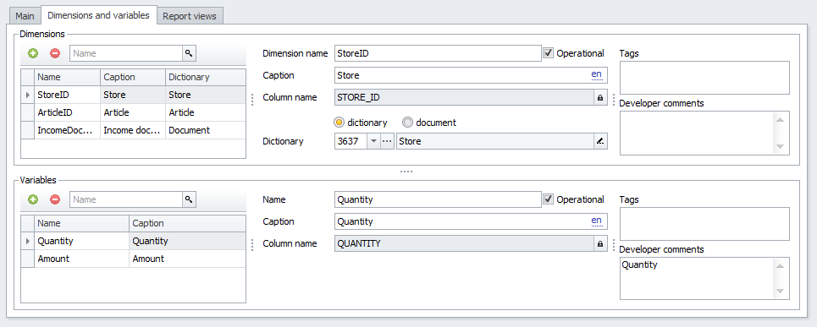Click the Variables search magnifier icon

click(189, 199)
